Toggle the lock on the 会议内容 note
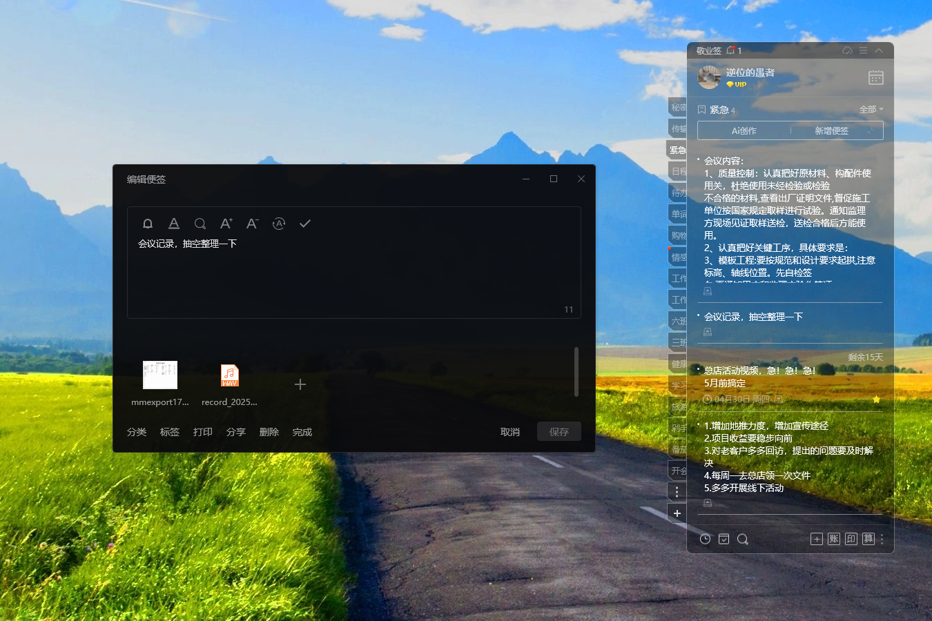Viewport: 932px width, 621px height. [707, 290]
